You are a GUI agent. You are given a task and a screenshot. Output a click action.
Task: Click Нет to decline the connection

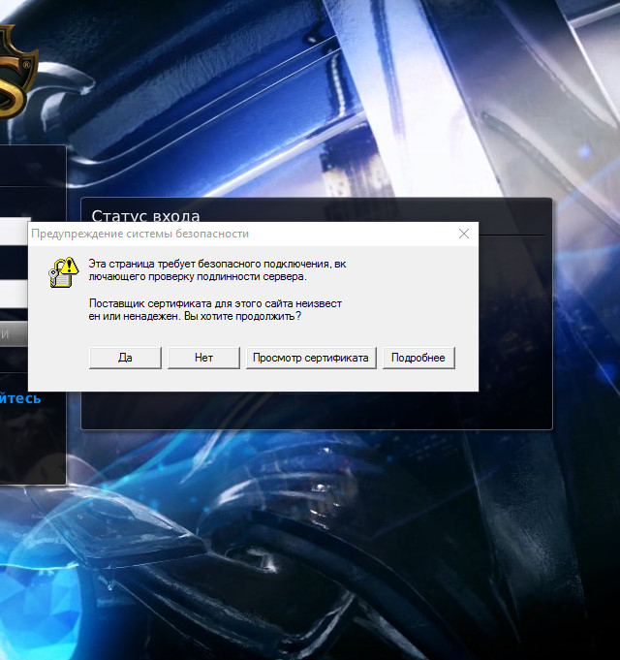[x=203, y=358]
